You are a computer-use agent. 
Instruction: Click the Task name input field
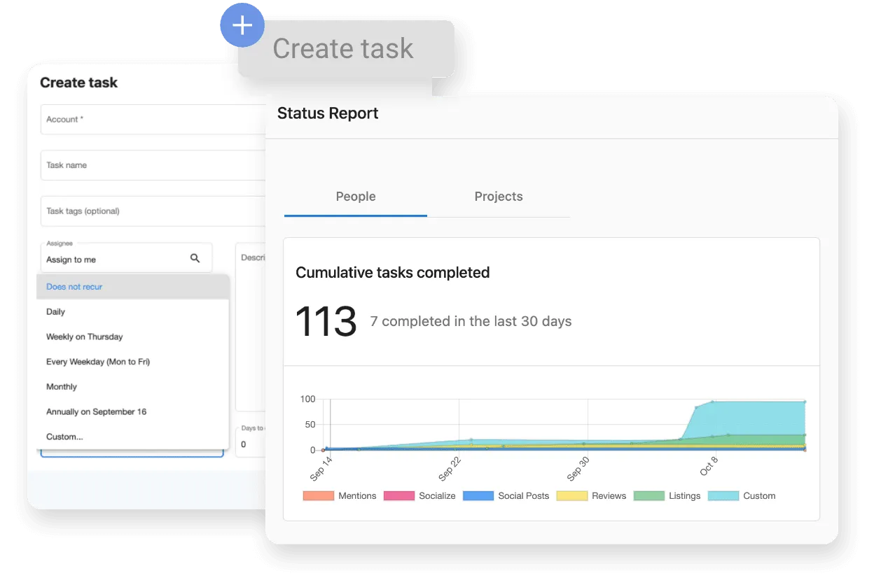140,165
